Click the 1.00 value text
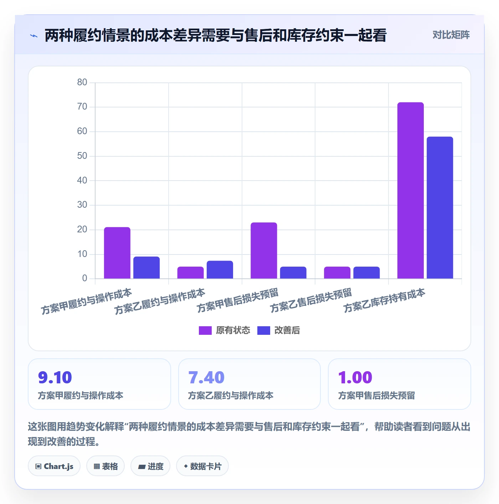The width and height of the screenshot is (499, 504). click(x=355, y=377)
